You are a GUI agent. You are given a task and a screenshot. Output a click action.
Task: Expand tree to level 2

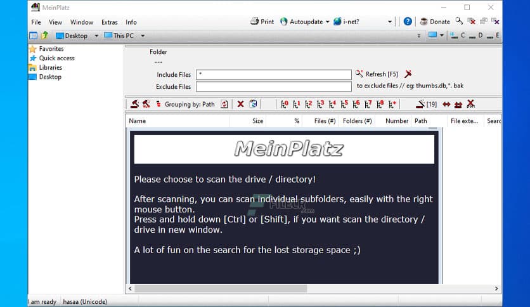point(308,104)
